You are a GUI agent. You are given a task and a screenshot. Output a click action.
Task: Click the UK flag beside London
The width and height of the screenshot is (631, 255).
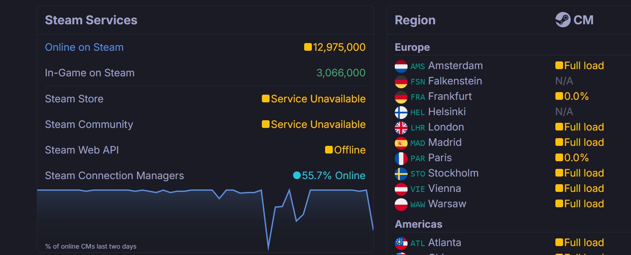(x=401, y=127)
